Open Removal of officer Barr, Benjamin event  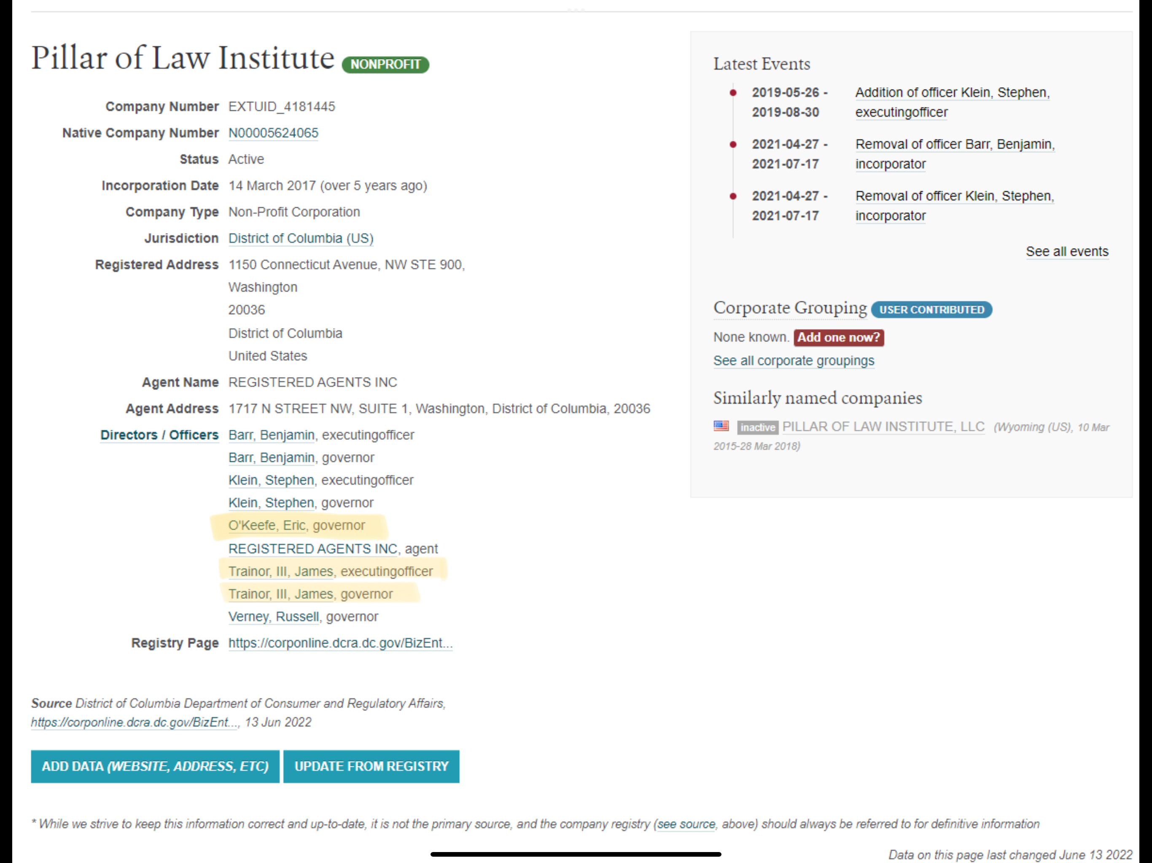[x=955, y=154]
